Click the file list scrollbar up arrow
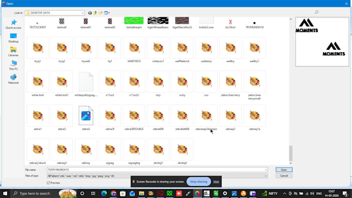The width and height of the screenshot is (352, 198). [291, 19]
